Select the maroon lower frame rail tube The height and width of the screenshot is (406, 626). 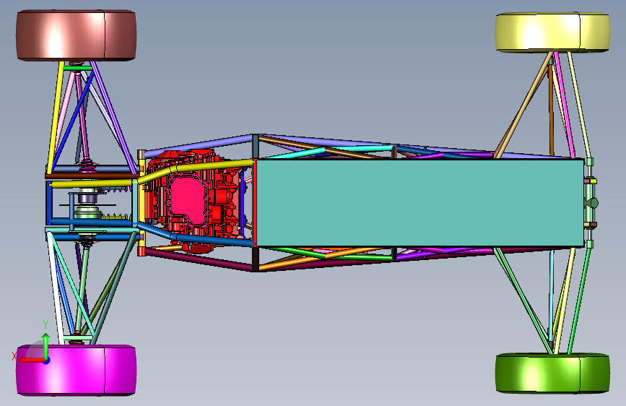point(199,260)
